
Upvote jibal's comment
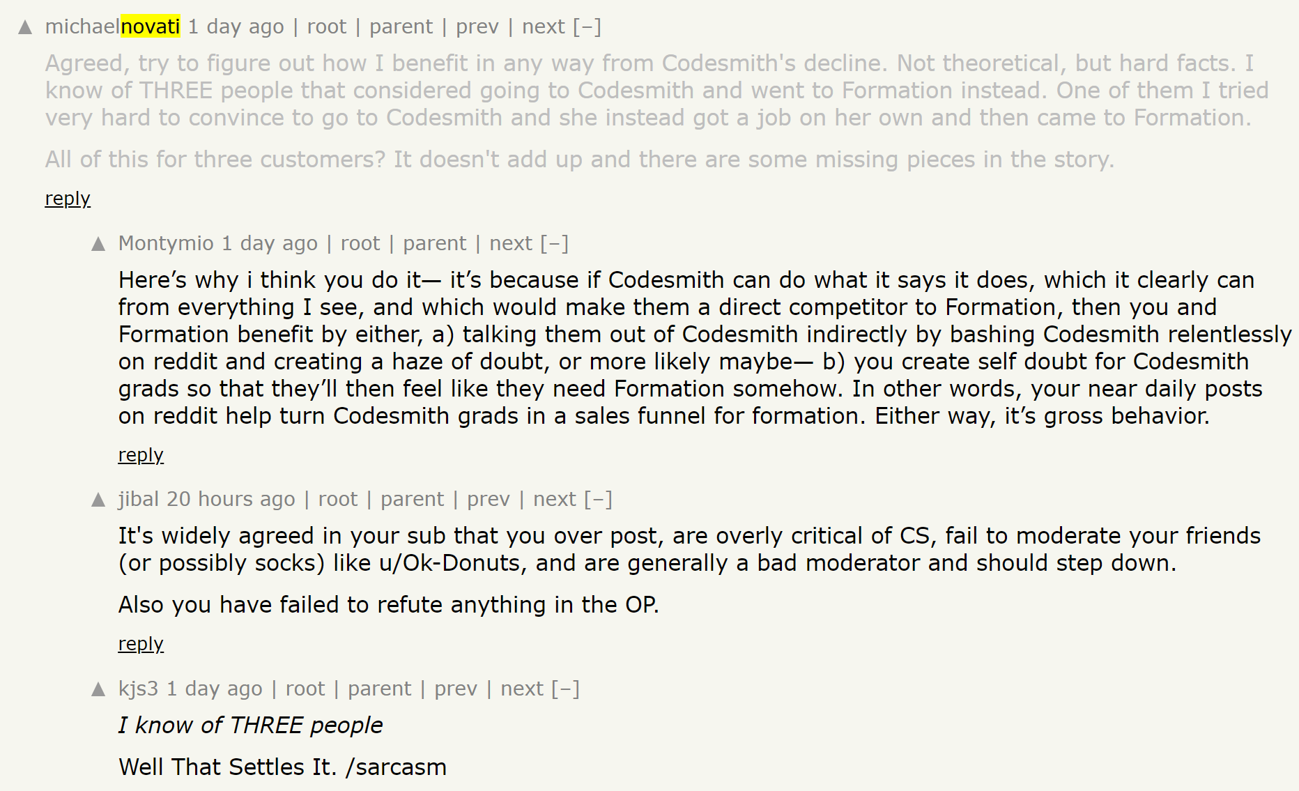(x=98, y=500)
